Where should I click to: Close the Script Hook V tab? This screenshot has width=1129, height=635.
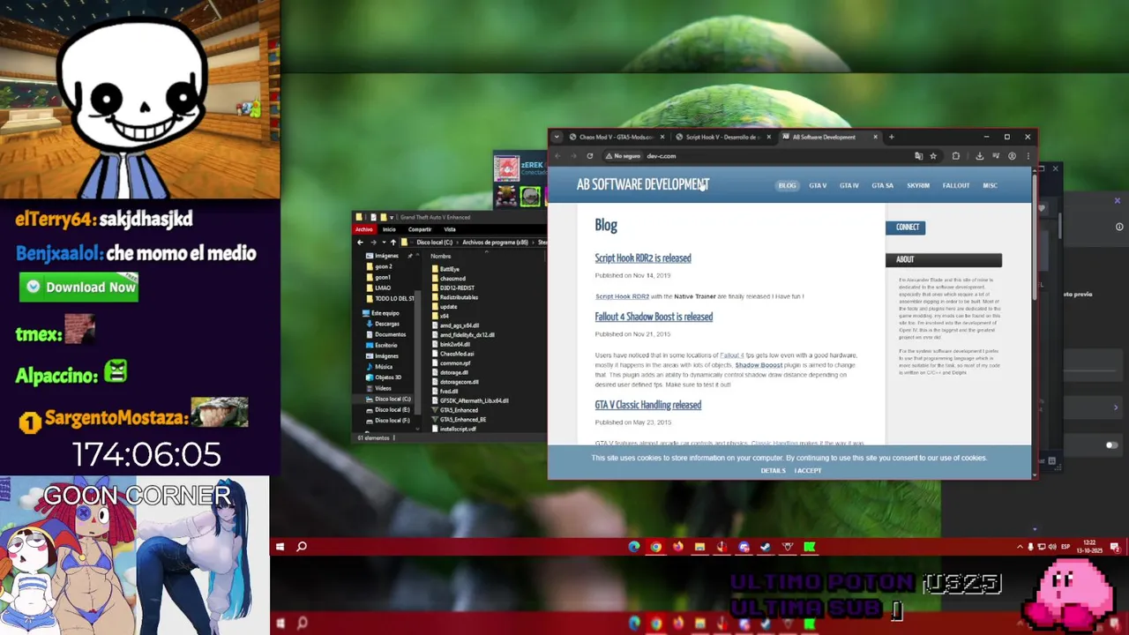(x=769, y=137)
